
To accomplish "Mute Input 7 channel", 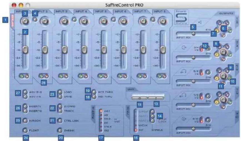I will (145, 76).
